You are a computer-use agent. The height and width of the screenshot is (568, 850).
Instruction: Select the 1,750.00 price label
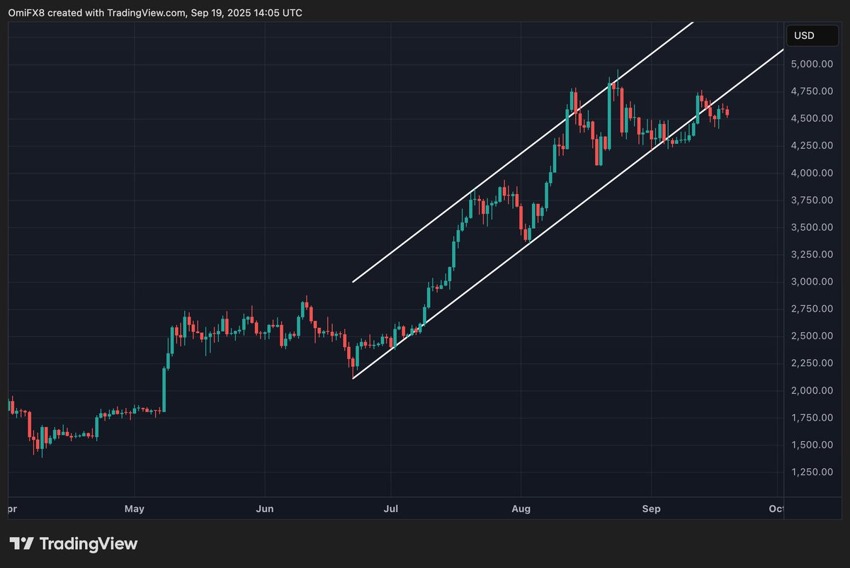pos(813,418)
